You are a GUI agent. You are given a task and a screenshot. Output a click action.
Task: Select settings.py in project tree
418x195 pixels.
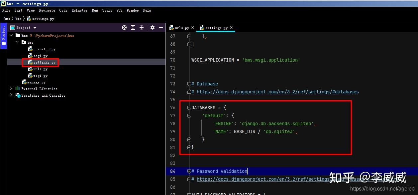point(42,62)
